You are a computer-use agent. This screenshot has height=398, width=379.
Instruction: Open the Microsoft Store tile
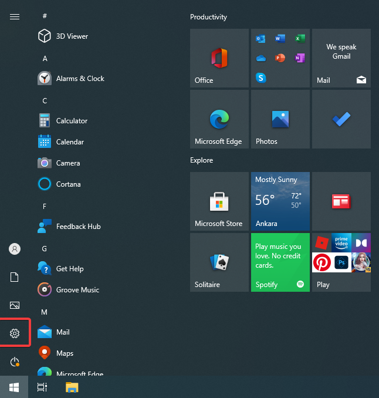pyautogui.click(x=219, y=201)
